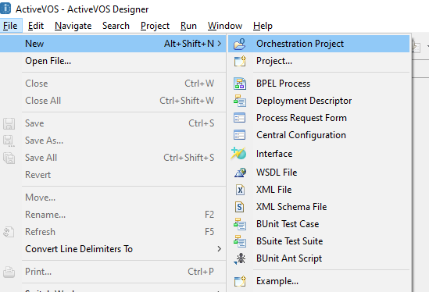Create a new BUnit Test Case
This screenshot has width=429, height=292.
(x=319, y=224)
